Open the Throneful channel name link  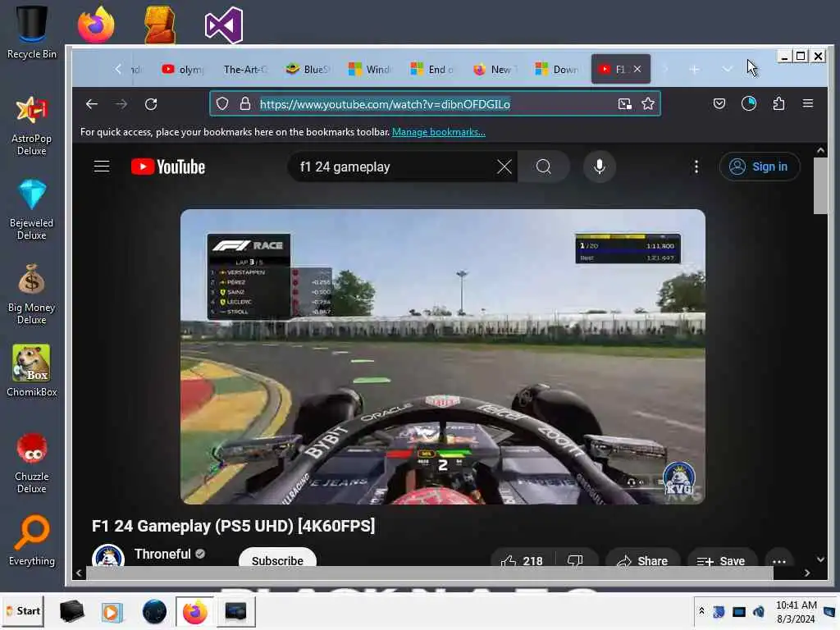[162, 554]
